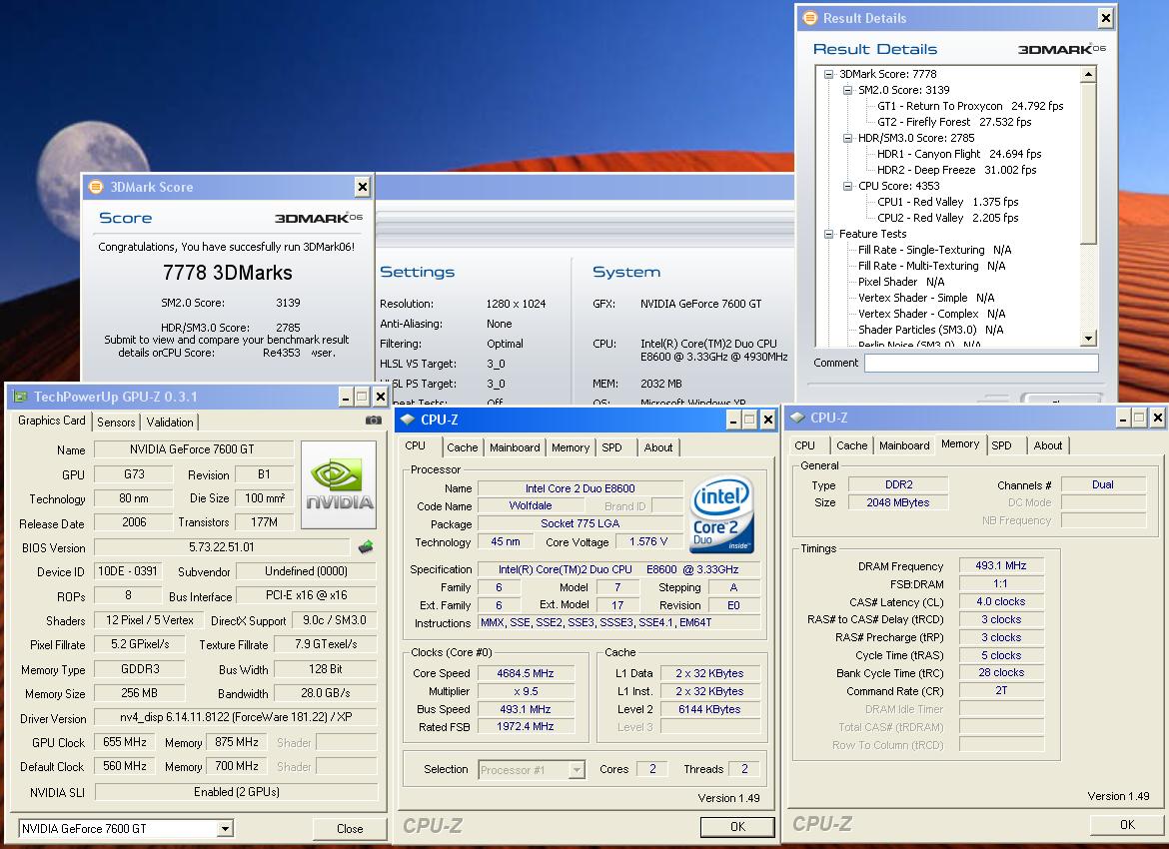This screenshot has height=849, width=1169.
Task: Click the GPU-Z title bar app icon
Action: [x=20, y=397]
